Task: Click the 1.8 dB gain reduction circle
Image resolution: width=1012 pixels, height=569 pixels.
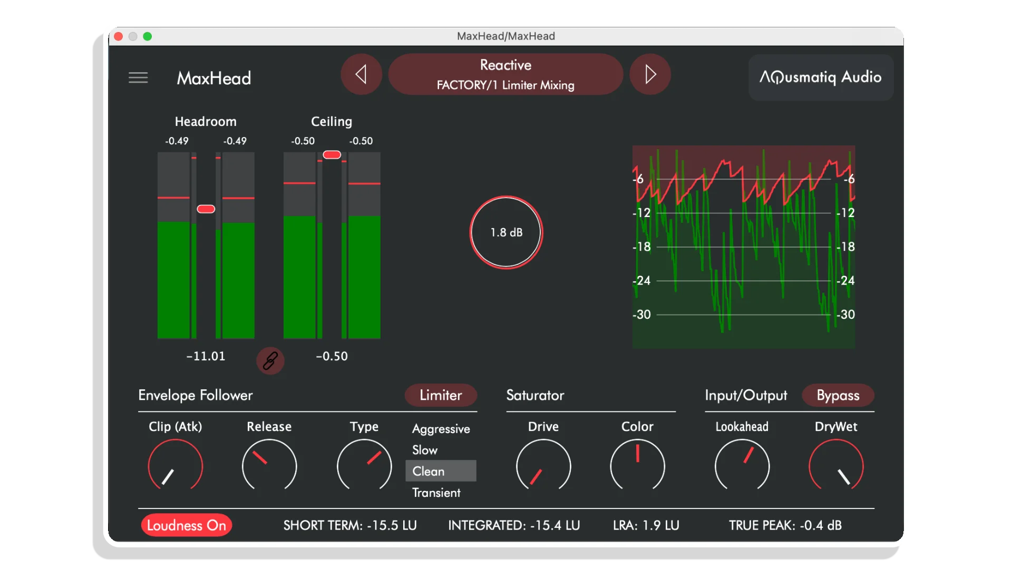Action: coord(506,232)
